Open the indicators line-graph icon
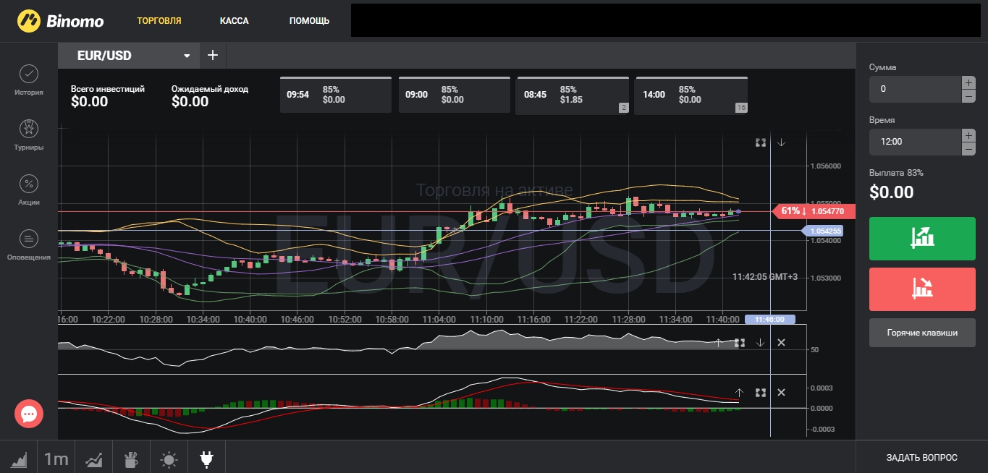The width and height of the screenshot is (988, 473). [x=94, y=459]
